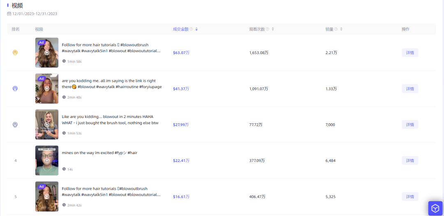Screen dimensions: 444x216
Task: Open 详情 for the $63.07万 video
Action: pos(410,52)
